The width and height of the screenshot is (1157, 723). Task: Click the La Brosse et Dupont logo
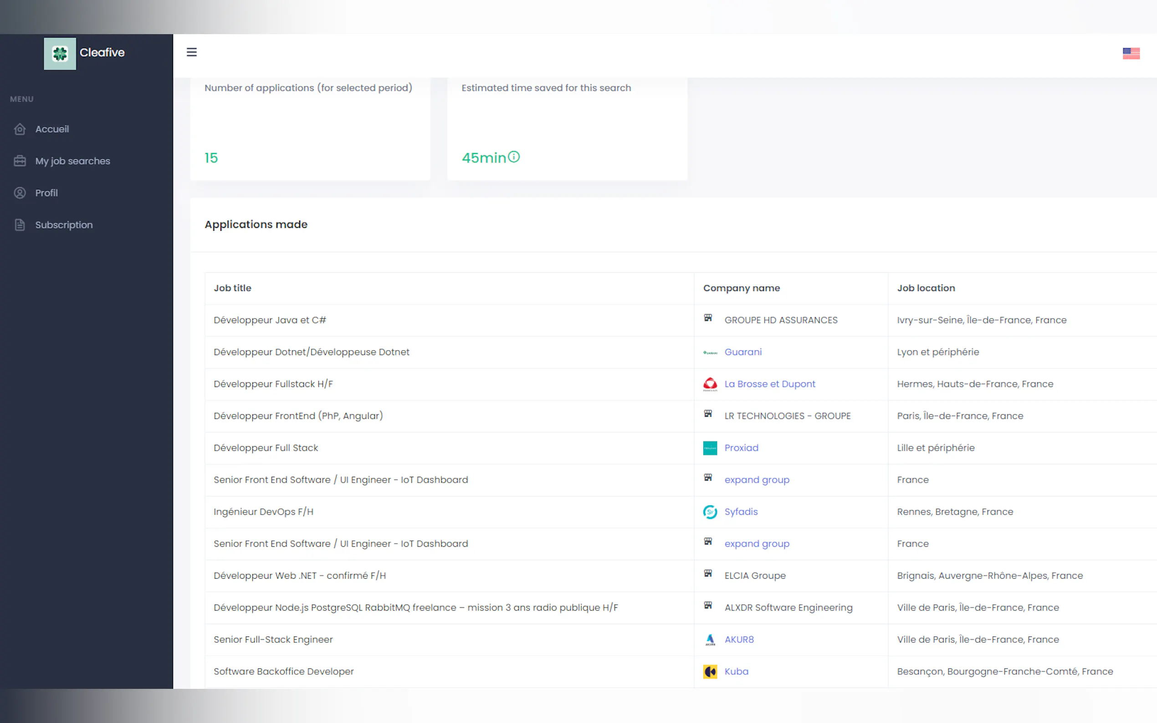710,384
